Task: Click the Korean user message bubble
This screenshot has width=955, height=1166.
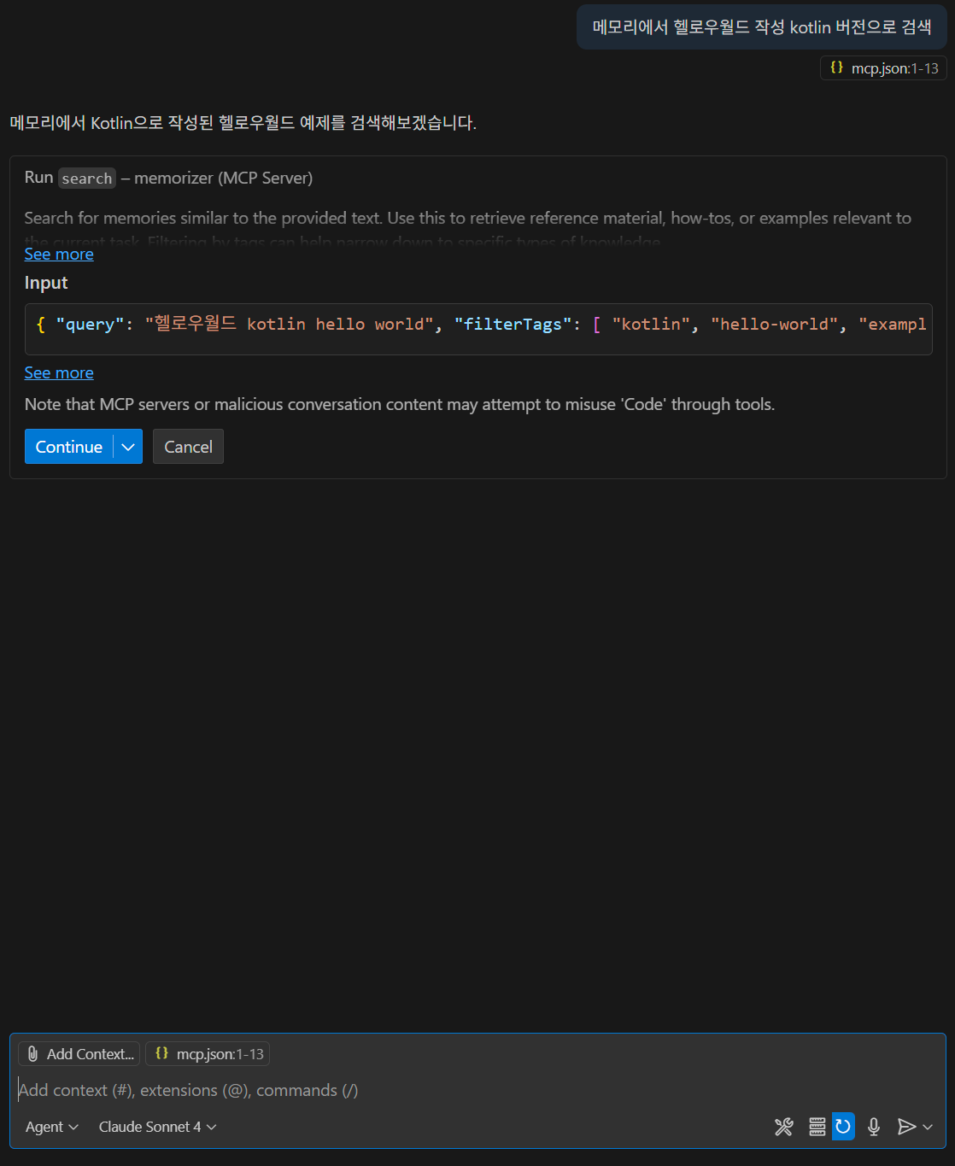Action: [x=762, y=27]
